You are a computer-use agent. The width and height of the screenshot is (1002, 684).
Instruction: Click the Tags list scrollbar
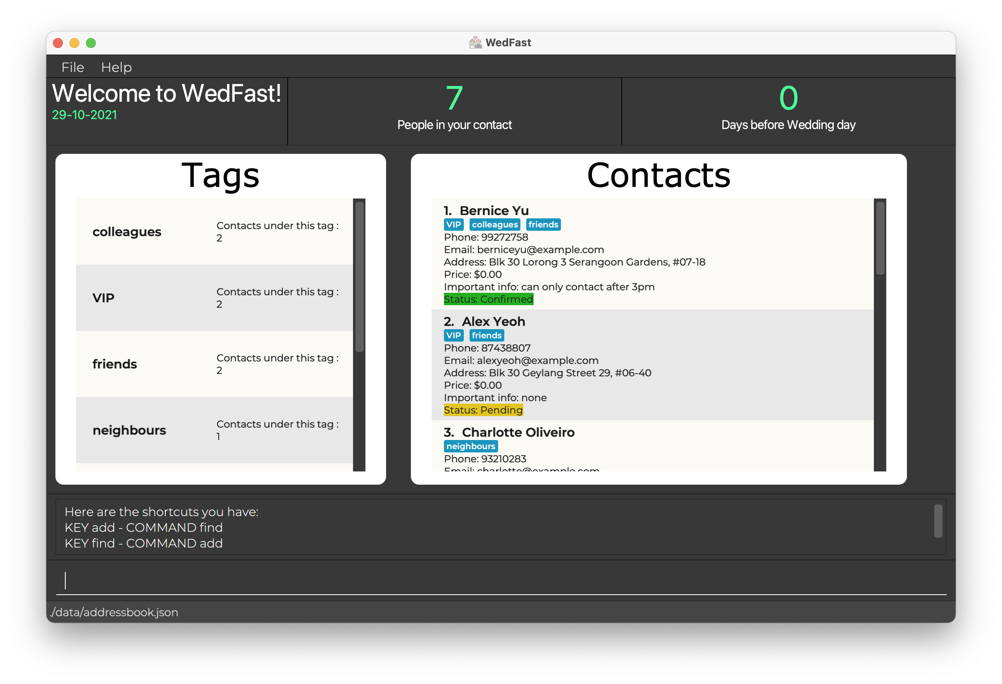[359, 276]
